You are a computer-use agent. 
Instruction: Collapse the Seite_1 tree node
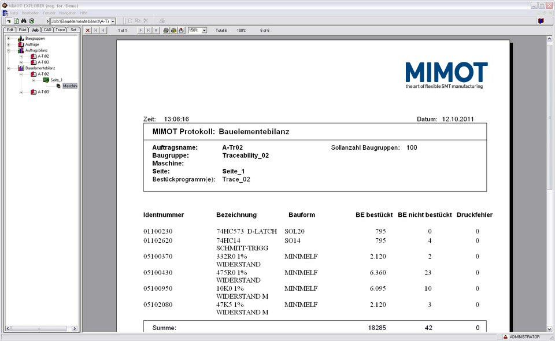tap(34, 80)
